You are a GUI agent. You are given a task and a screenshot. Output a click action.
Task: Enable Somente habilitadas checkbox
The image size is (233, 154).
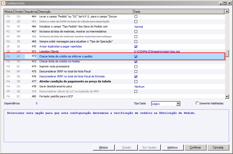(197, 103)
